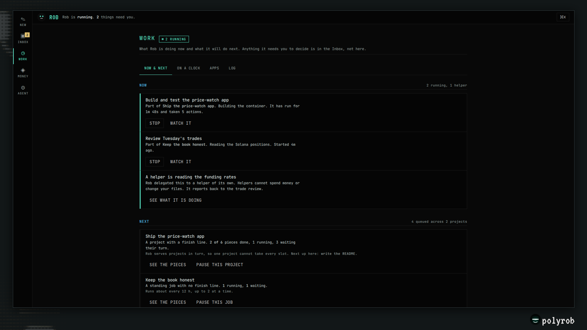See what the funding rates helper is doing
This screenshot has width=587, height=330.
[175, 200]
